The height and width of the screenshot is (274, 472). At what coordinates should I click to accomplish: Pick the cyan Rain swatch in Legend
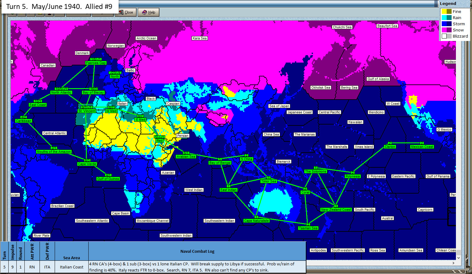[x=444, y=18]
